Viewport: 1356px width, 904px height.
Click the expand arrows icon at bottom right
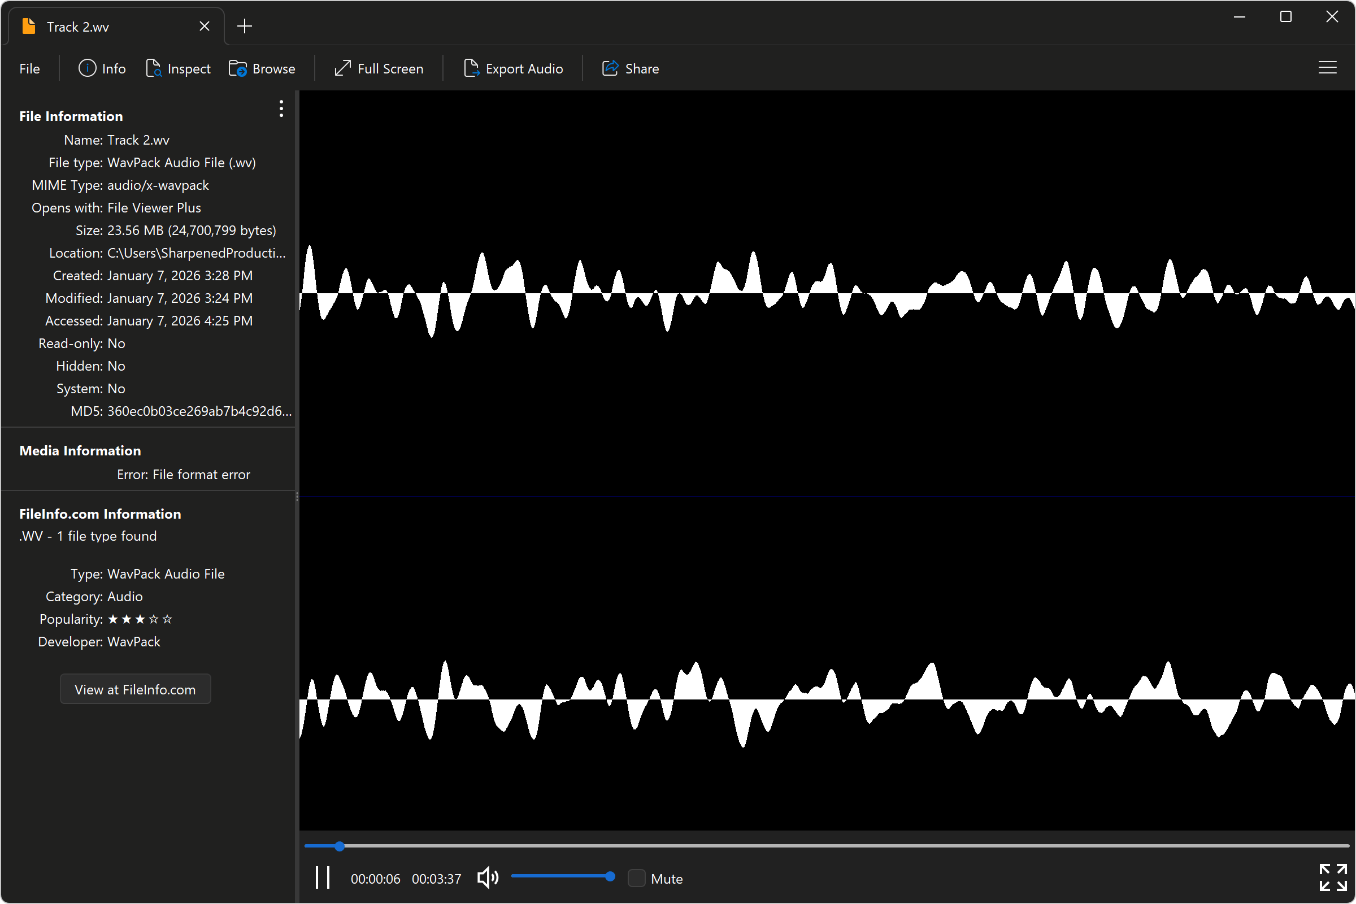pos(1333,877)
